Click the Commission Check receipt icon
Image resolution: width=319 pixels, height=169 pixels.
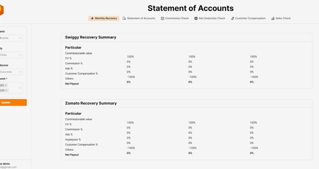(162, 18)
